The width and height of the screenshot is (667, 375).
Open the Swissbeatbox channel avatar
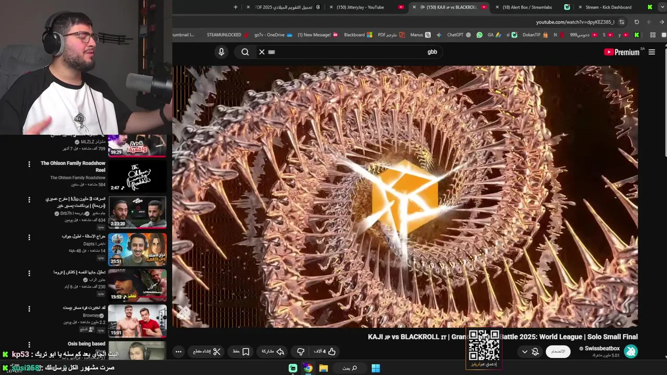(631, 352)
